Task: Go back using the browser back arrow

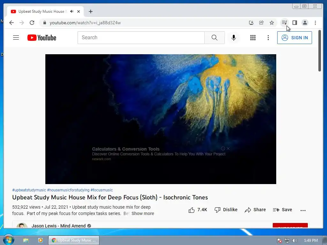Action: click(11, 23)
